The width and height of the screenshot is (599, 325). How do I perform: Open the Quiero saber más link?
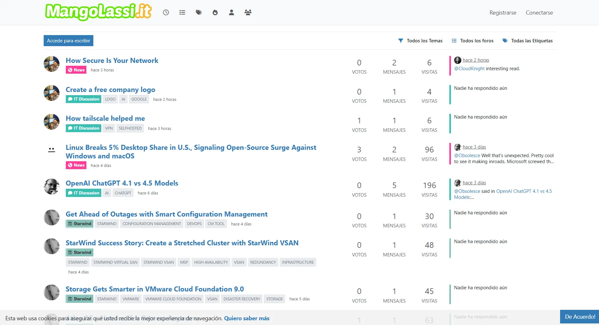(x=247, y=318)
